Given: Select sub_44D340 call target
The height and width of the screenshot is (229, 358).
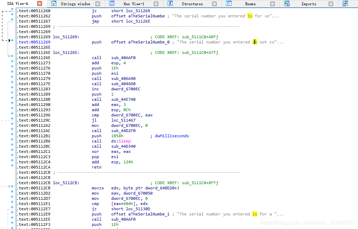Looking at the screenshot, I should click(x=123, y=146).
